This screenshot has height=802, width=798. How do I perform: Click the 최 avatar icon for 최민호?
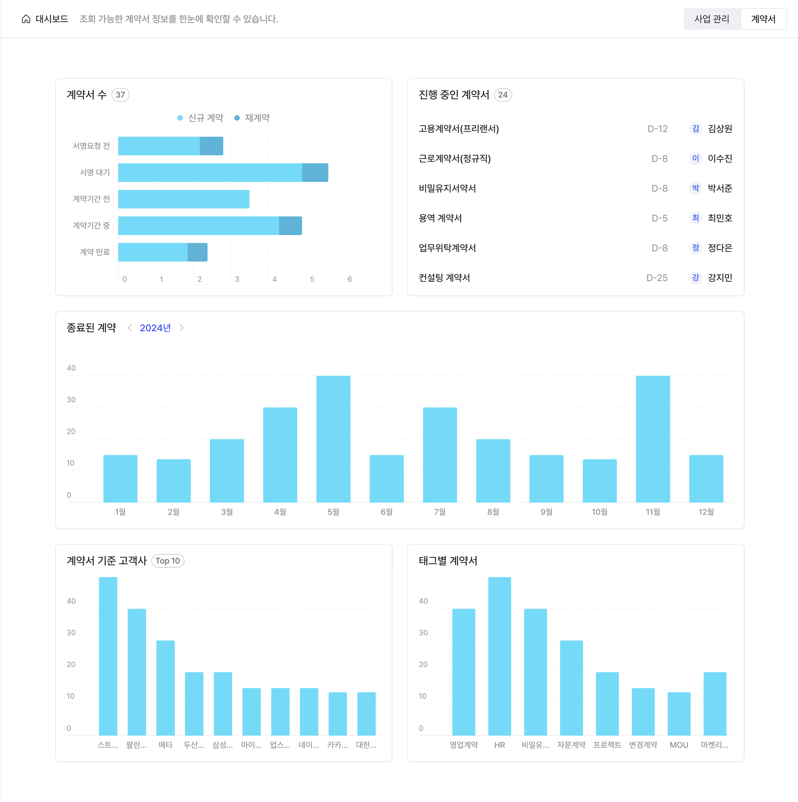coord(695,218)
